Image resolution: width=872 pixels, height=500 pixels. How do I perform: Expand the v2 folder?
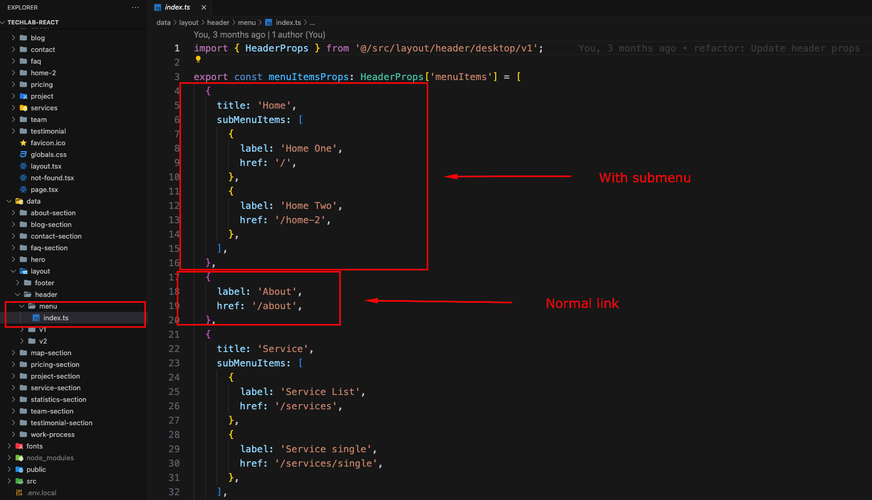42,341
